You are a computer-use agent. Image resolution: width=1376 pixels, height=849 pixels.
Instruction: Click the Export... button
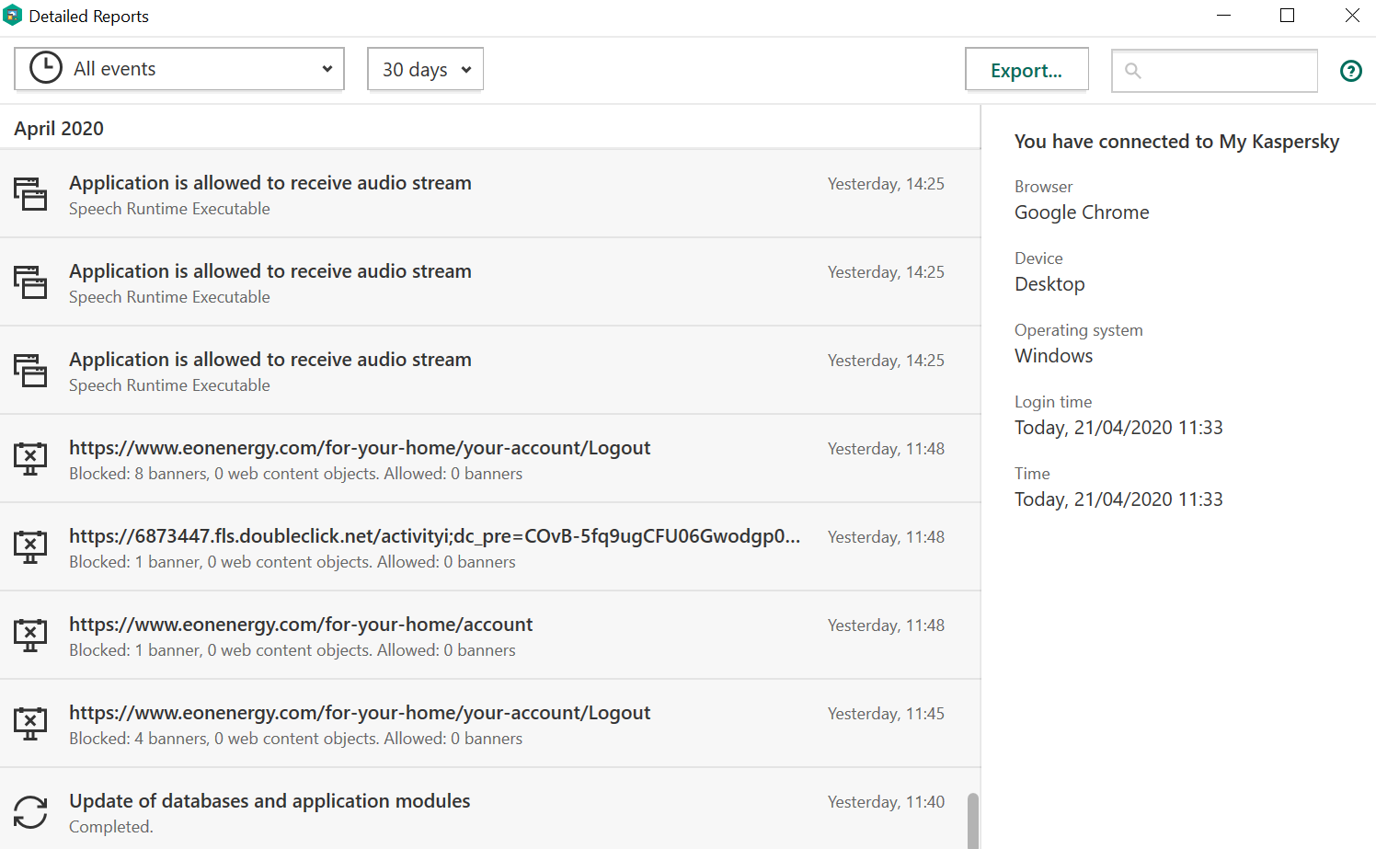(x=1026, y=70)
